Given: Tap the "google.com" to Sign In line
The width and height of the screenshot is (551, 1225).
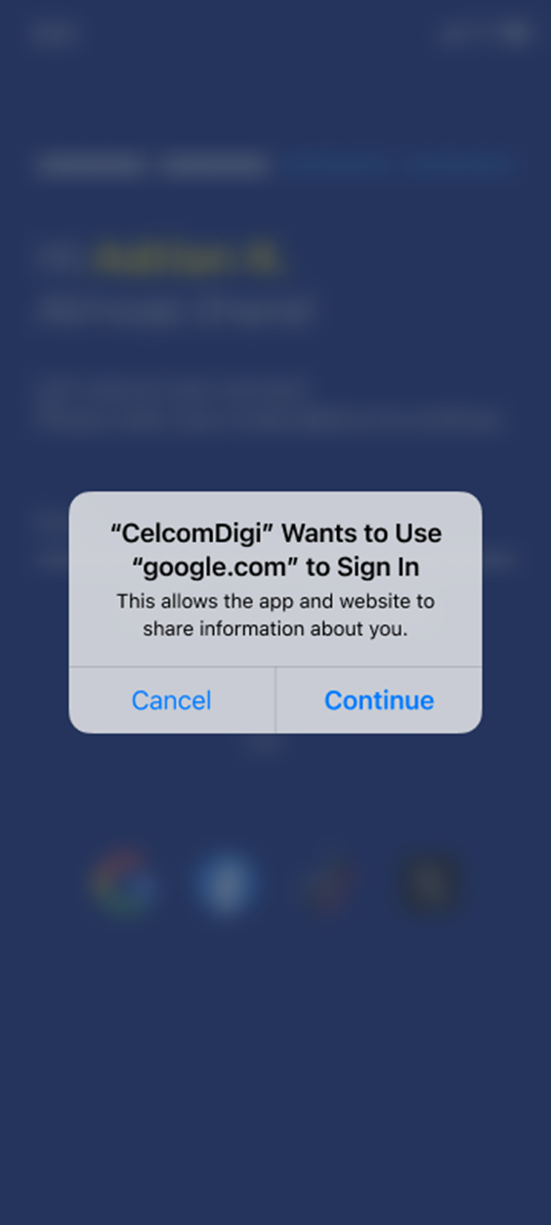Looking at the screenshot, I should tap(275, 567).
